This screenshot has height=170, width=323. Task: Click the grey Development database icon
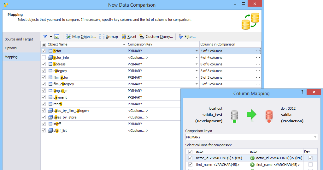coord(234,116)
